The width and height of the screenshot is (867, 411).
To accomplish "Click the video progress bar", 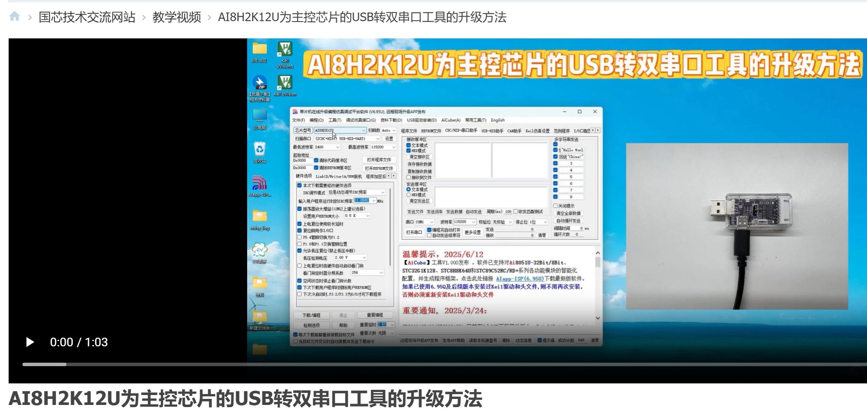I will pyautogui.click(x=445, y=364).
